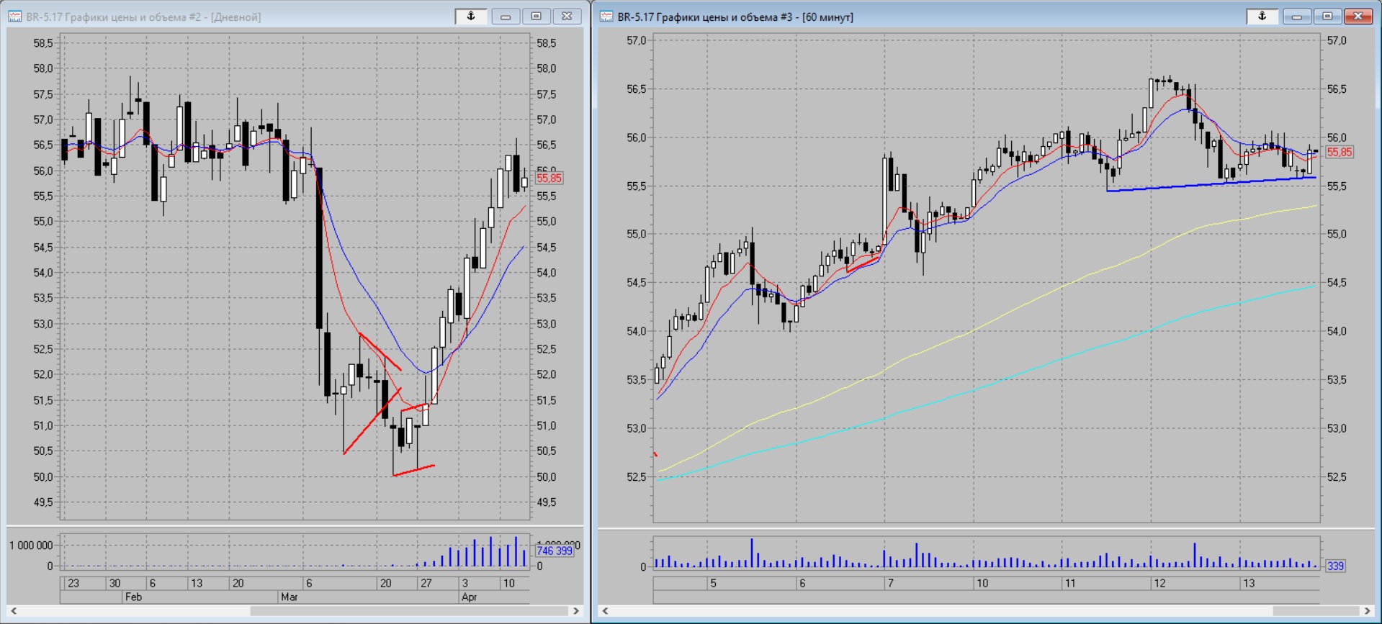The image size is (1382, 624).
Task: Maximize the daily chart window
Action: tap(537, 16)
